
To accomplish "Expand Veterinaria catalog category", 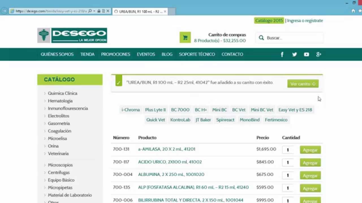I will coord(58,154).
